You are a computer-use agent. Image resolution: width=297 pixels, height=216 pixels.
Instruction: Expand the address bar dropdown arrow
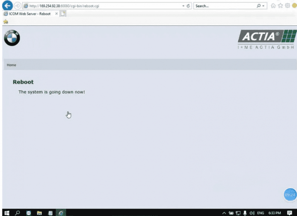click(x=183, y=6)
